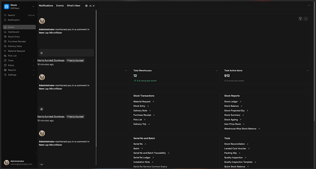
Task: Click the Material Request sidebar icon
Action: [x=5, y=51]
